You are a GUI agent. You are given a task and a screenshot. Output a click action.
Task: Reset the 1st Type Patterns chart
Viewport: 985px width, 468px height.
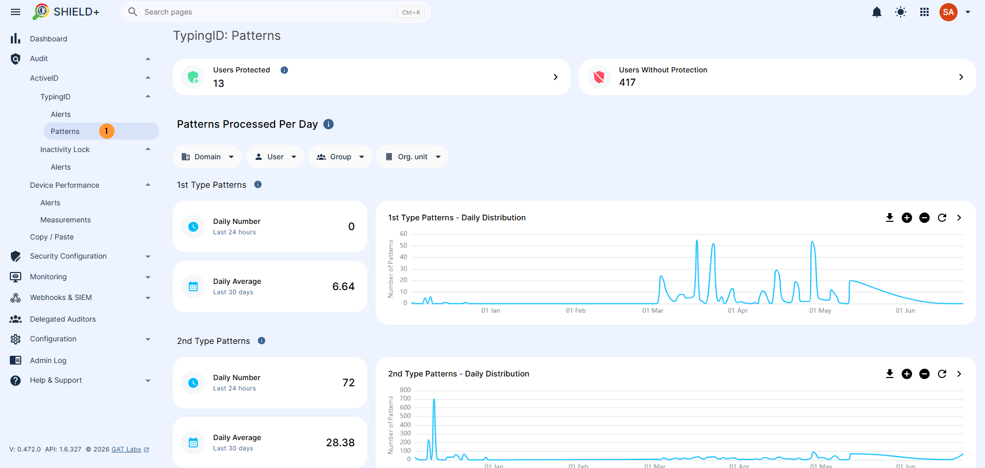pos(942,218)
